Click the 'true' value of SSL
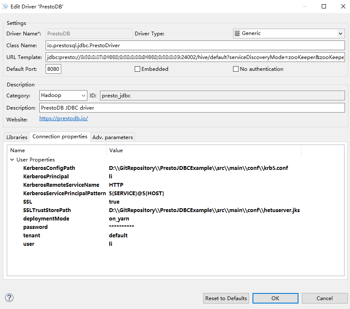The width and height of the screenshot is (350, 309). coord(114,202)
